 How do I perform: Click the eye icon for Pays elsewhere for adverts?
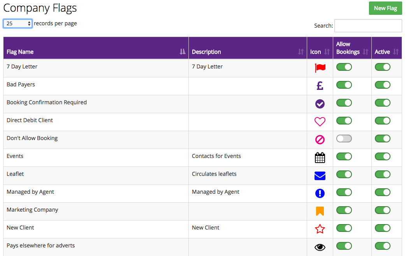[320, 247]
